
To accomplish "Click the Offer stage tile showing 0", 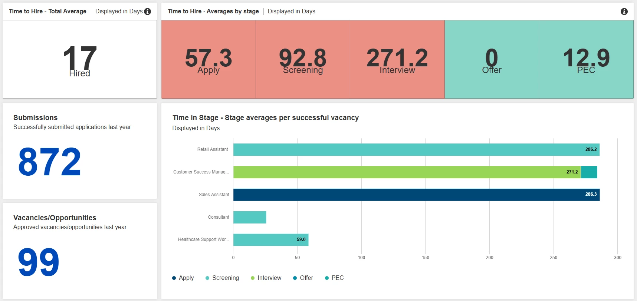I will [x=492, y=59].
